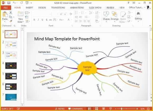Switch to Slide Sorter view
The image size is (153, 111).
97,109
